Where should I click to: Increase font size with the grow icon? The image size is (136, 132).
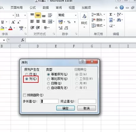(x=13, y=22)
